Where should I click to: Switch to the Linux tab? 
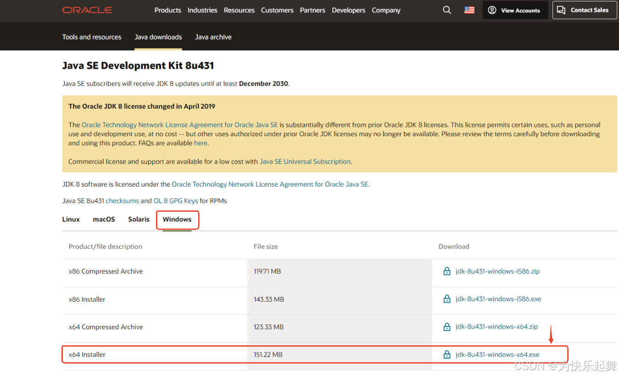click(x=71, y=219)
